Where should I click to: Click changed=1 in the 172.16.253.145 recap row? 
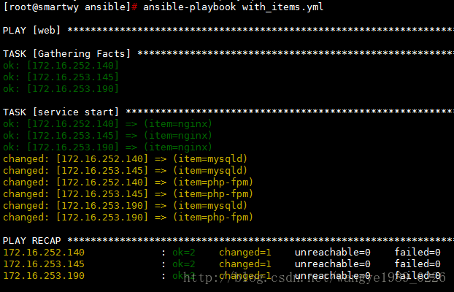point(245,264)
